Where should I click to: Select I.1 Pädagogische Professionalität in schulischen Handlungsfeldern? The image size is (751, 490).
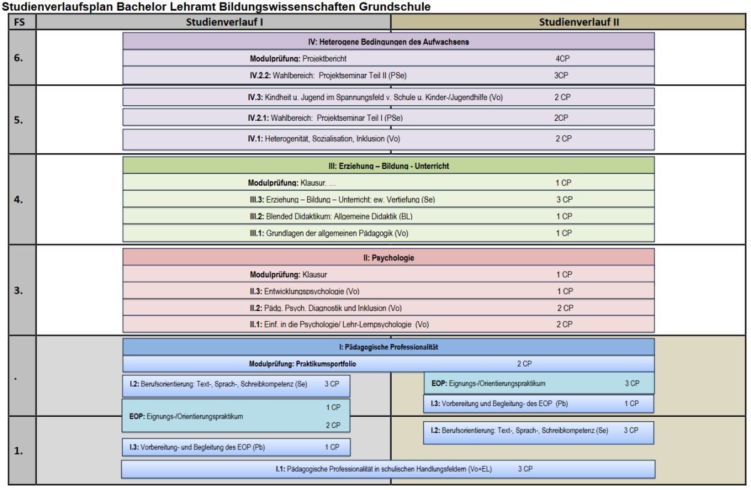click(388, 469)
